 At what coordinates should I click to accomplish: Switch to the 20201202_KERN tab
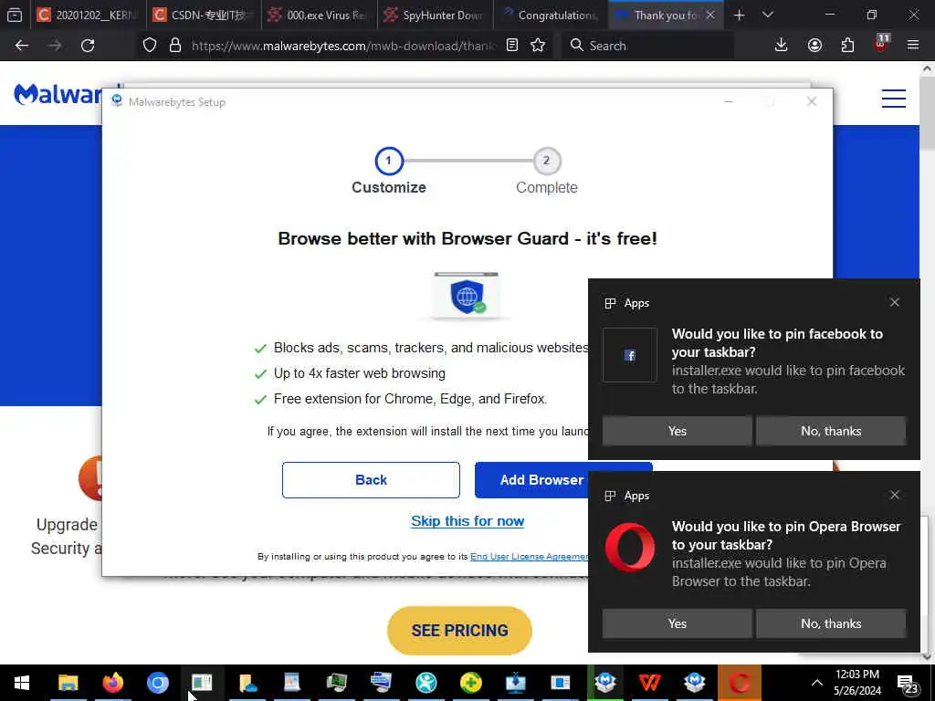click(89, 15)
